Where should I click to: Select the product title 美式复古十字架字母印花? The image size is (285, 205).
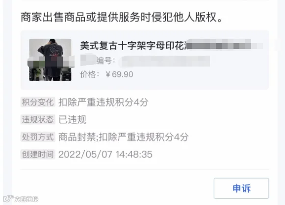pos(133,46)
